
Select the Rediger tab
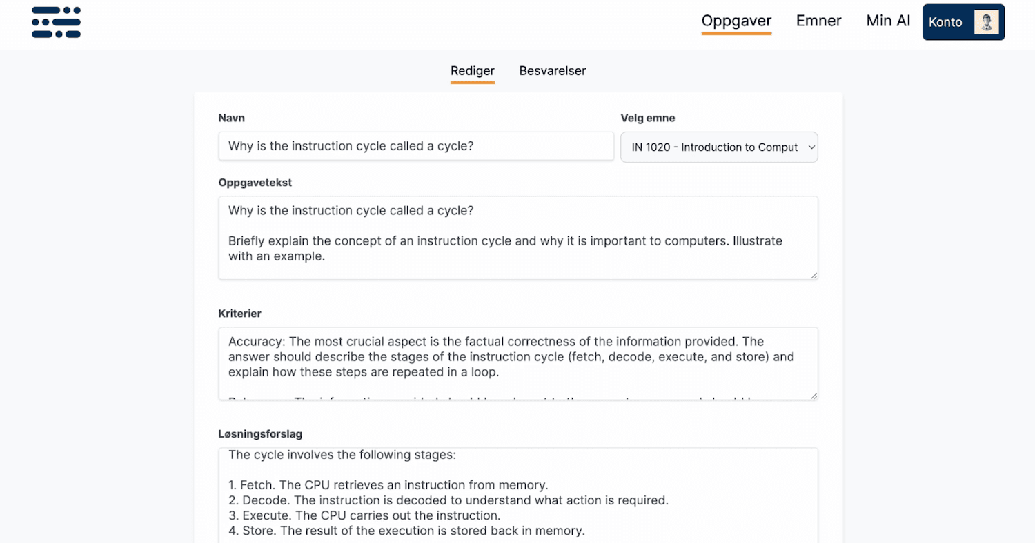click(473, 71)
